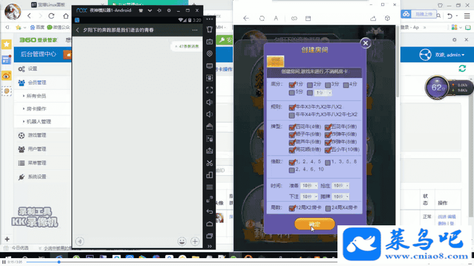
Task: Close the 创建房间 dialog with X
Action: click(366, 43)
